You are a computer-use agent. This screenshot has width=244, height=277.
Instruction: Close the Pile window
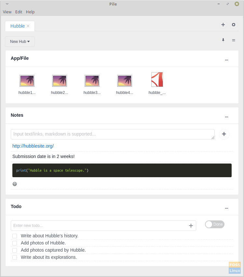click(237, 4)
